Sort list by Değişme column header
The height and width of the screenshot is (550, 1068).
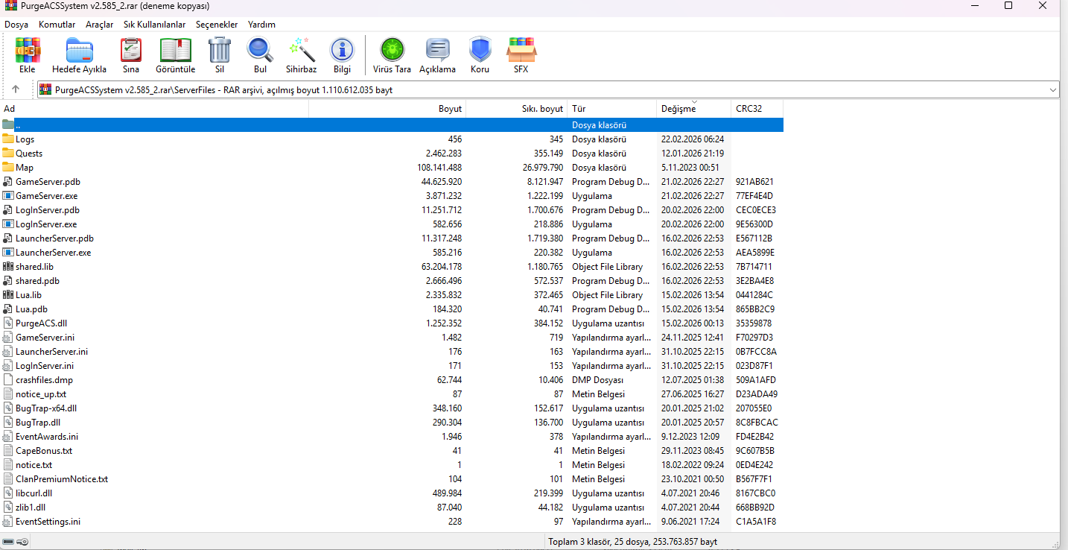pos(694,109)
